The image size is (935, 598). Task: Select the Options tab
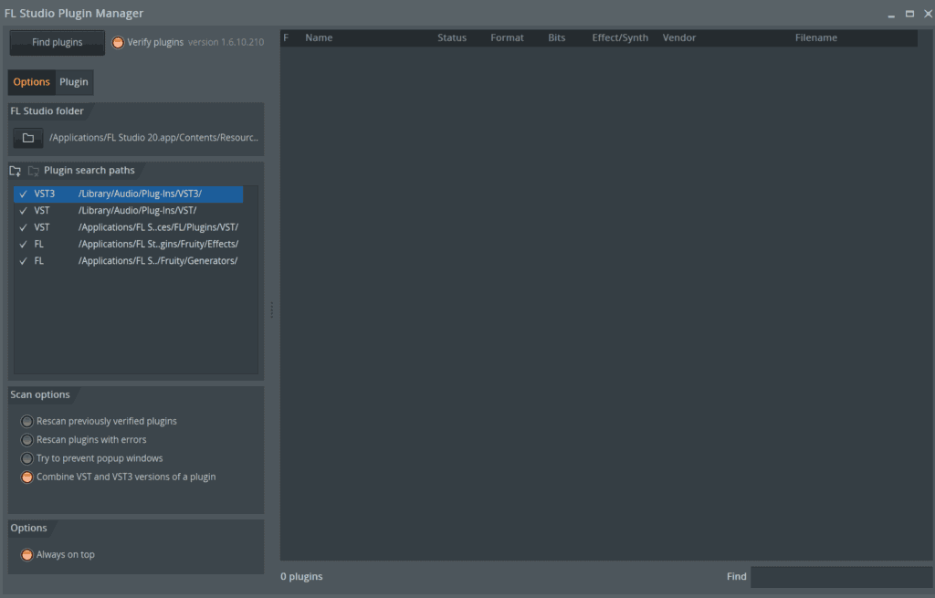[x=31, y=82]
